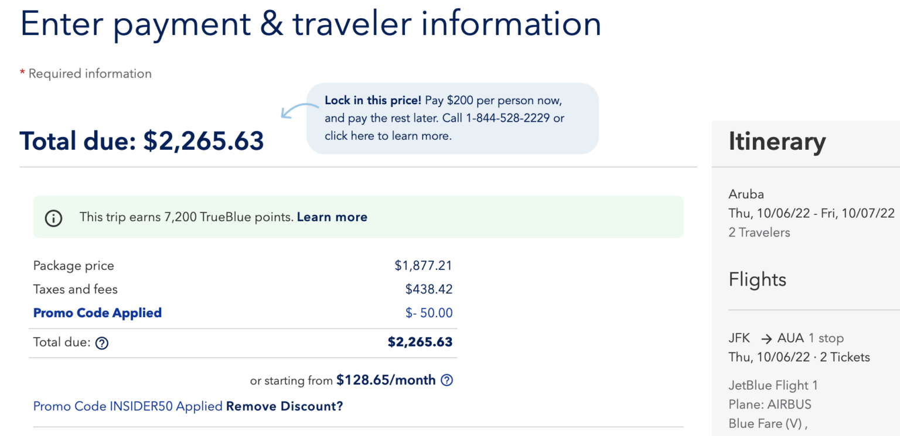Click the '2 Travelers' itinerary detail
The image size is (900, 436).
(759, 232)
